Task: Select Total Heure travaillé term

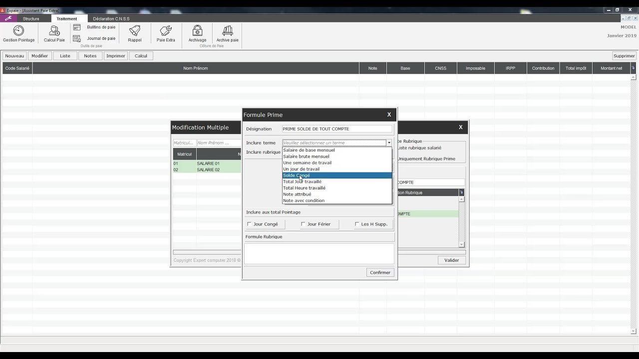Action: point(337,188)
